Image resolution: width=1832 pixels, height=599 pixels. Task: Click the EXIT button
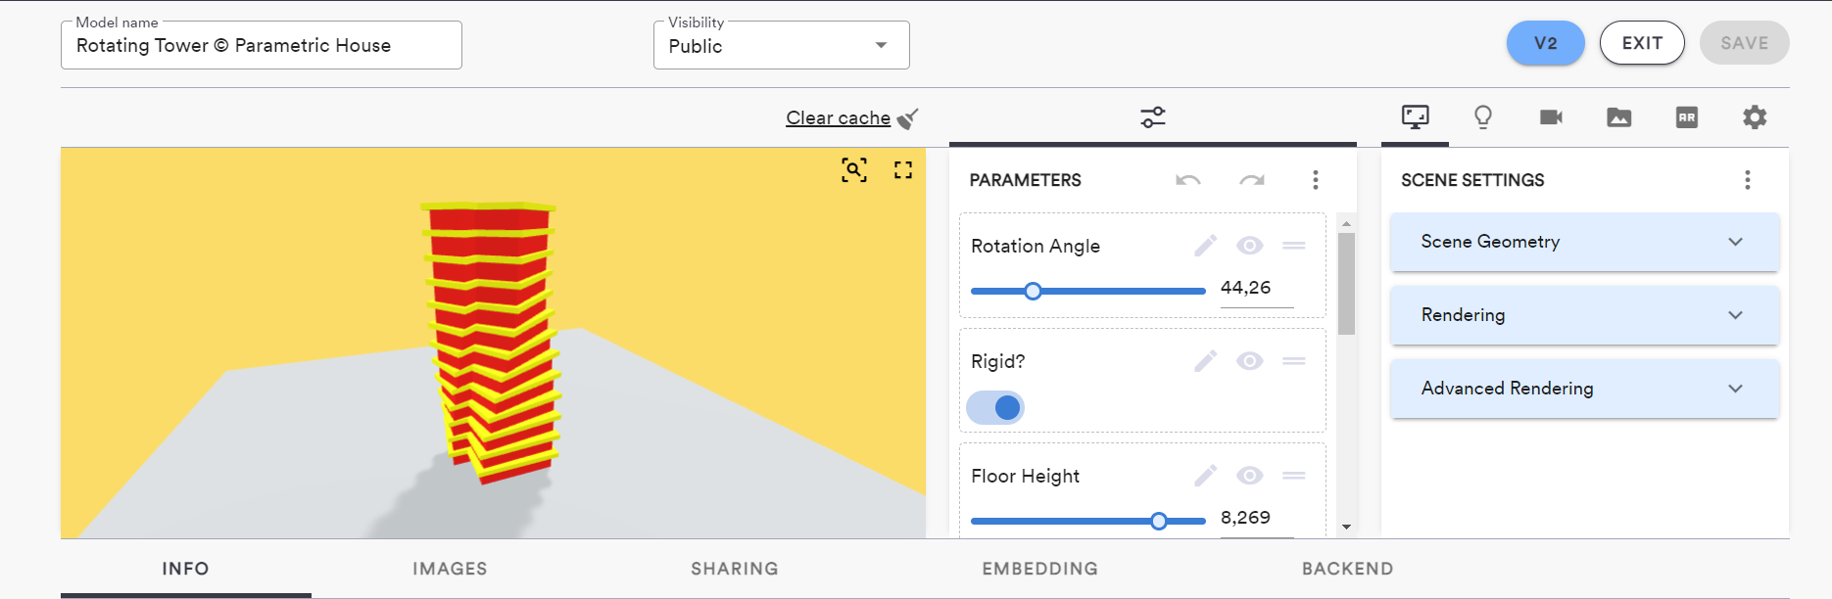[x=1642, y=43]
